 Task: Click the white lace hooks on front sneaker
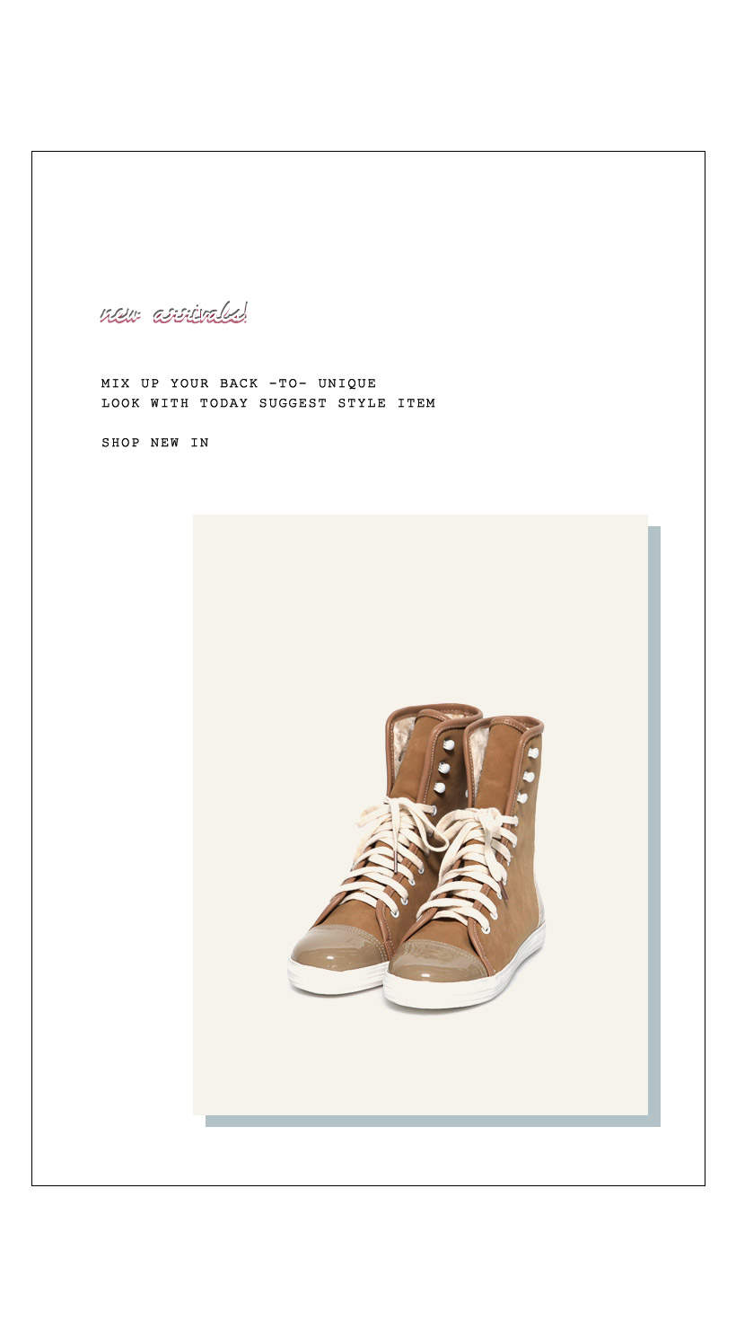(x=528, y=774)
